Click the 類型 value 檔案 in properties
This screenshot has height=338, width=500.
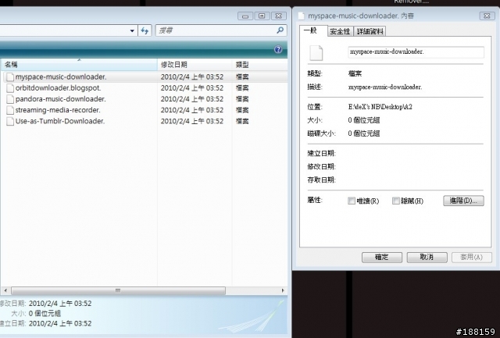click(355, 73)
